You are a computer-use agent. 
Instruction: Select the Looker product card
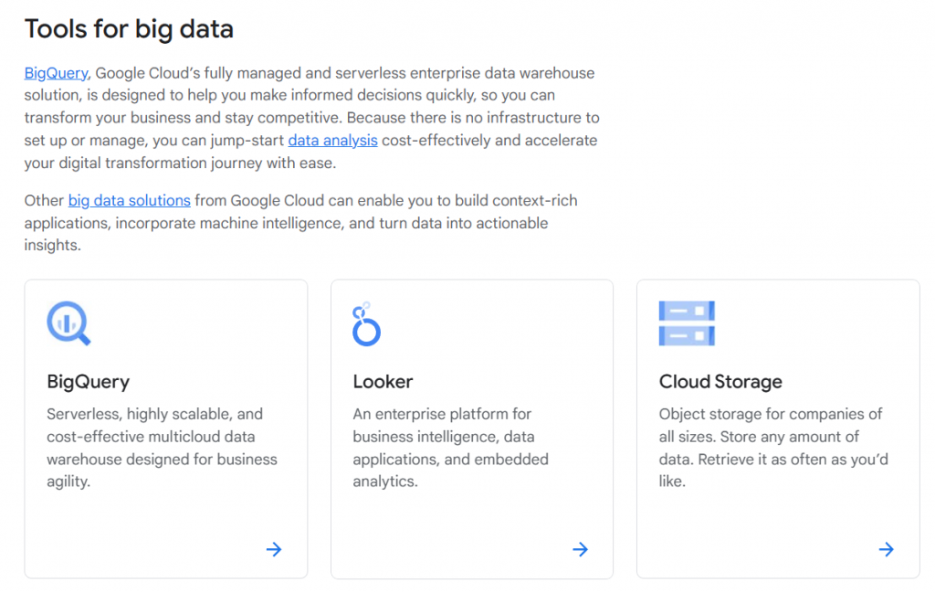coord(471,428)
